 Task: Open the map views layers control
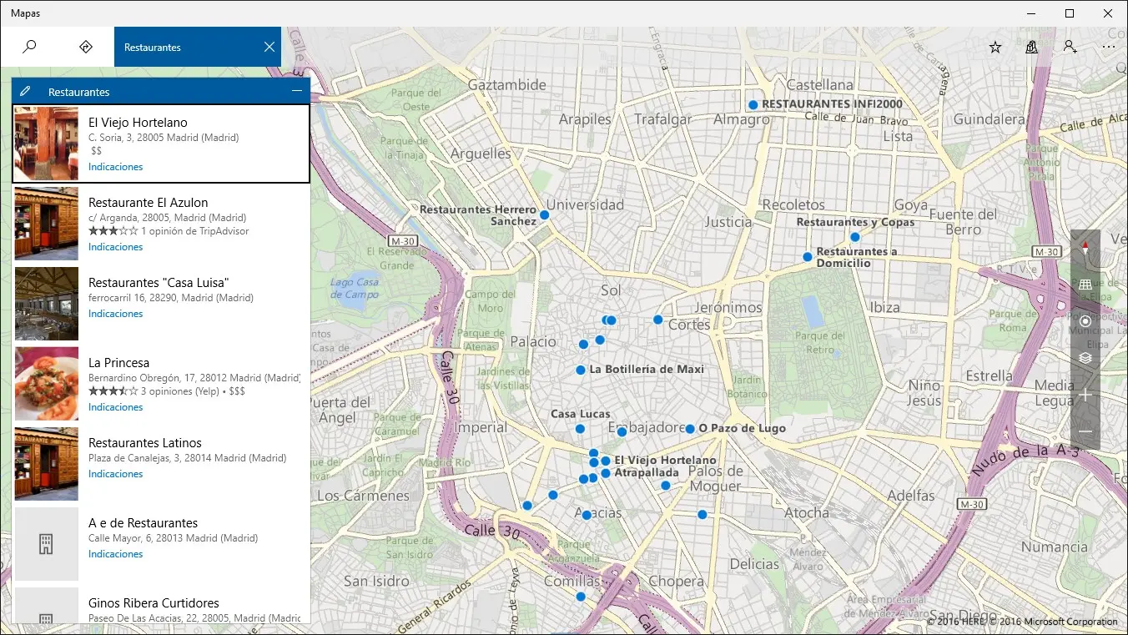click(x=1085, y=358)
